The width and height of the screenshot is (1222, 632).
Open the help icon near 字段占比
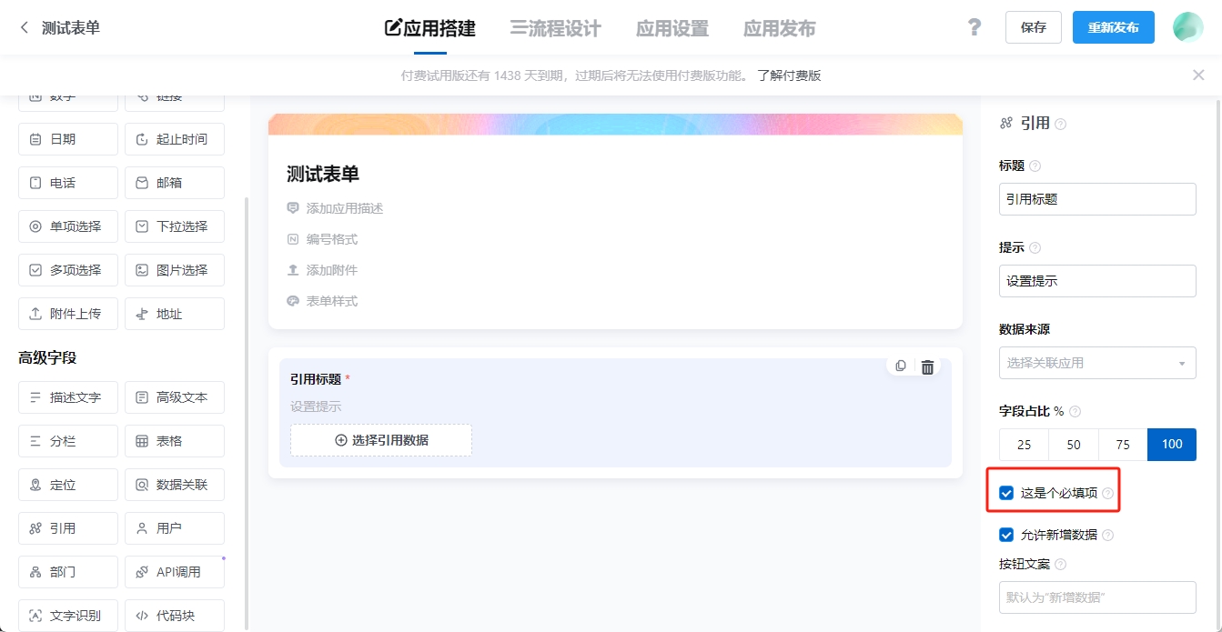pyautogui.click(x=1075, y=411)
